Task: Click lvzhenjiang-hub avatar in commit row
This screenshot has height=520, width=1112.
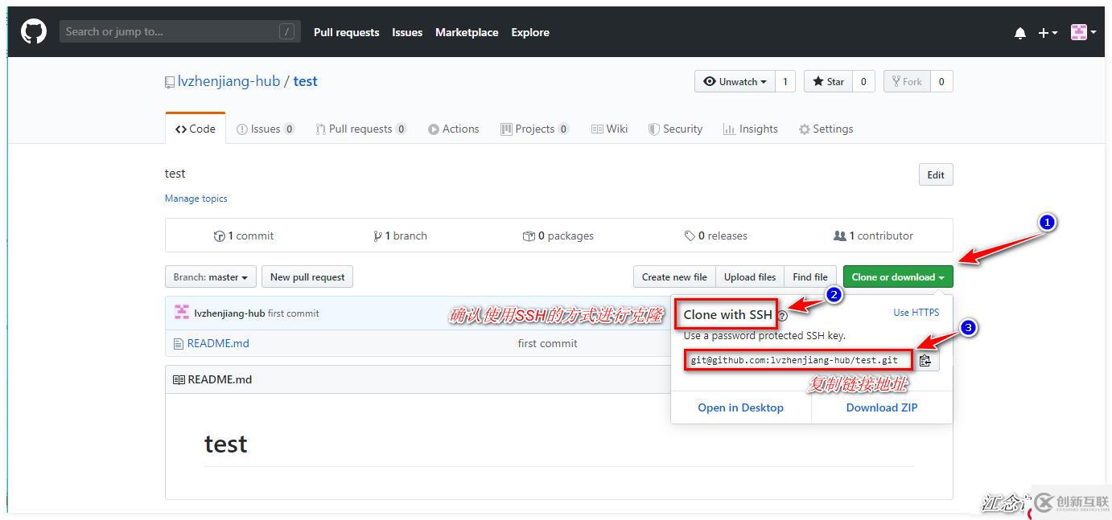Action: (182, 313)
